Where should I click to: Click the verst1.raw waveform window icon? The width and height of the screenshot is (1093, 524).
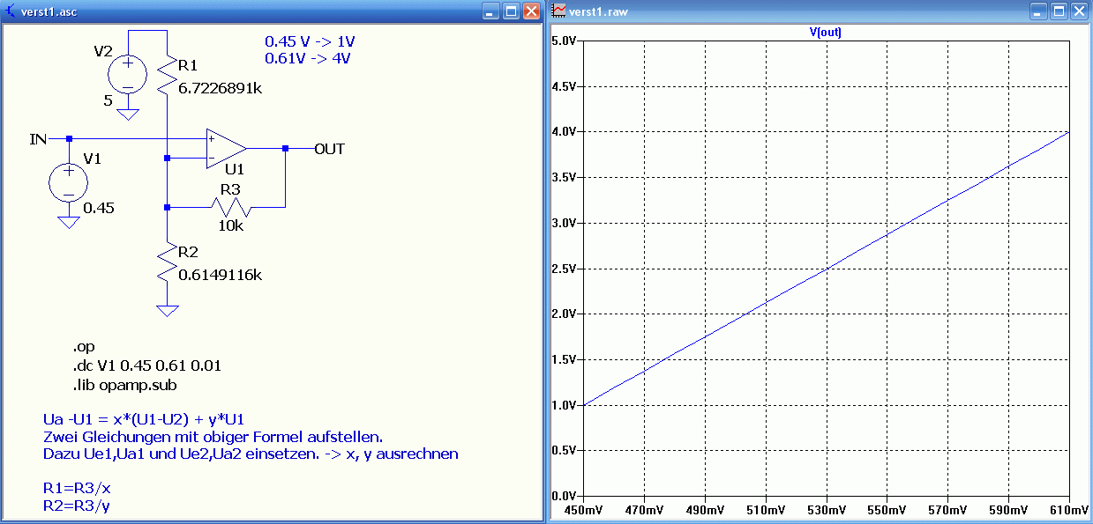tap(558, 11)
